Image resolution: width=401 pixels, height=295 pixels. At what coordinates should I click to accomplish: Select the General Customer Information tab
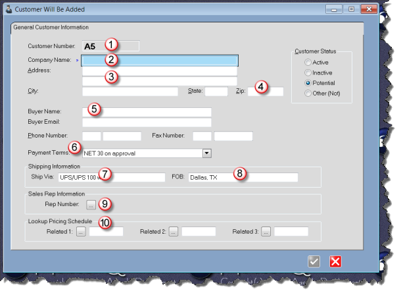(51, 28)
